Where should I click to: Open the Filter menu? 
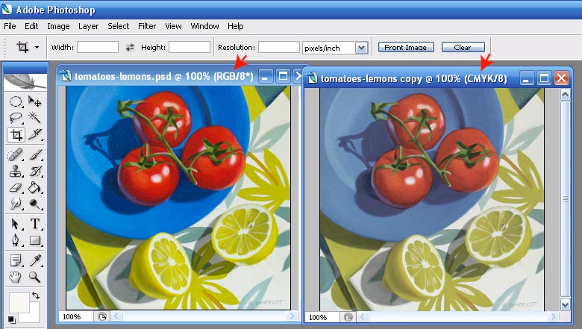(x=147, y=26)
